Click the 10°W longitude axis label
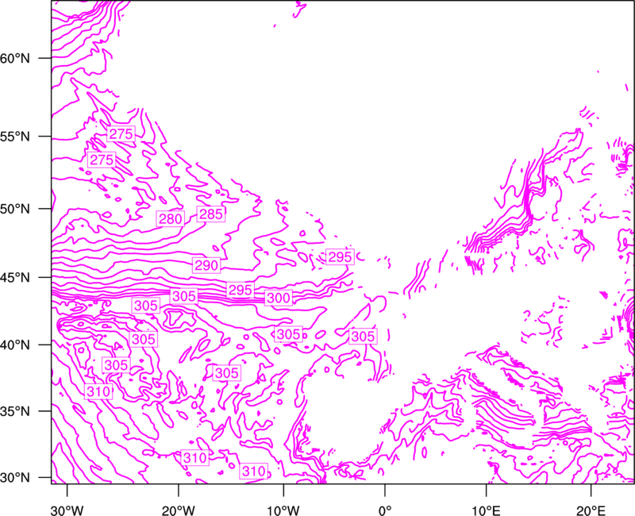Image resolution: width=635 pixels, height=516 pixels. 283,510
